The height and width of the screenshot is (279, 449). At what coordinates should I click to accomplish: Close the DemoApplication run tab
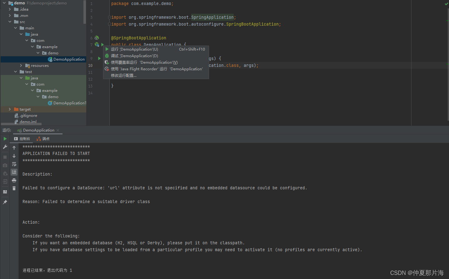58,130
